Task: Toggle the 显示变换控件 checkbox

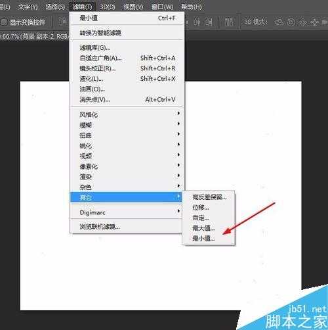Action: tap(4, 22)
